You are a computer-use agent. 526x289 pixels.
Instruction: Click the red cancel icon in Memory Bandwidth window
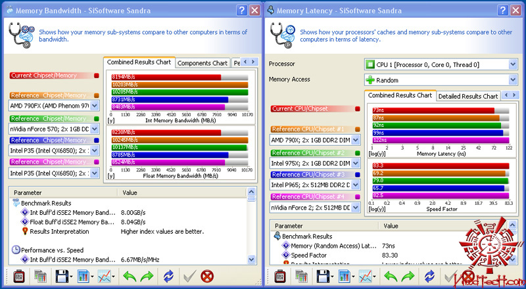(207, 277)
